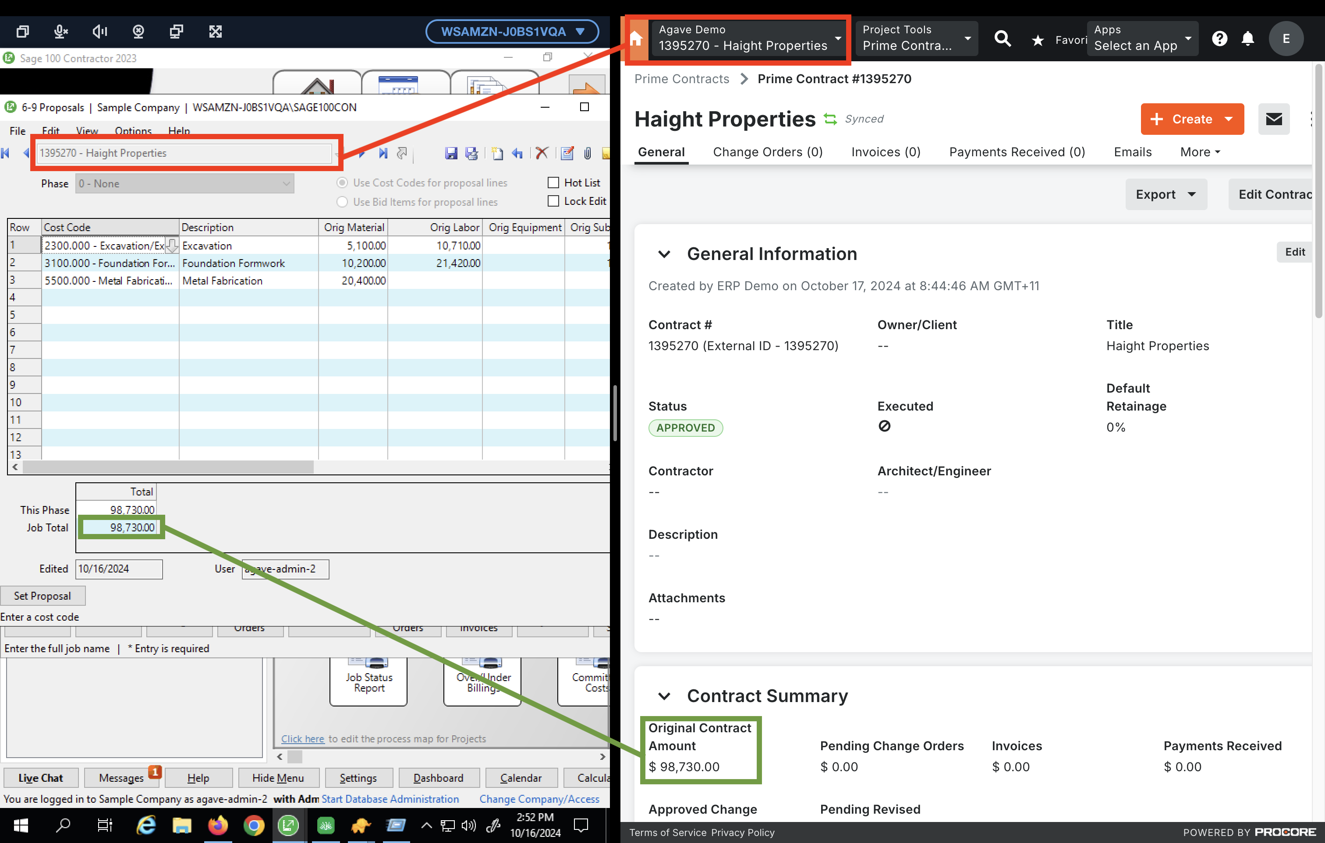This screenshot has height=843, width=1325.
Task: Jump to last record in Sage toolbar
Action: [x=383, y=153]
